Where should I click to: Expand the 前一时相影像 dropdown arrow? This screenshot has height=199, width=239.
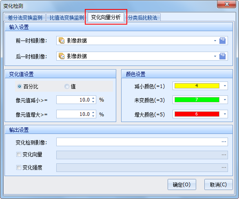[215, 41]
